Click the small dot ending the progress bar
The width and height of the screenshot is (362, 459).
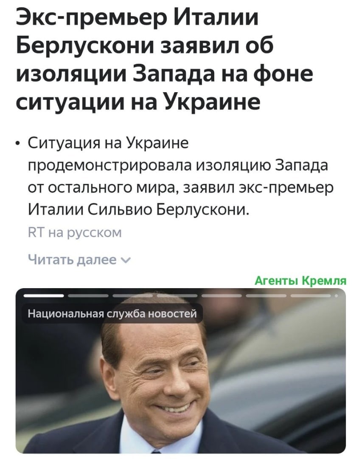pos(336,296)
